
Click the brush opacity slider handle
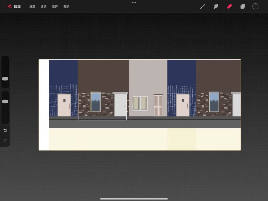pyautogui.click(x=5, y=101)
